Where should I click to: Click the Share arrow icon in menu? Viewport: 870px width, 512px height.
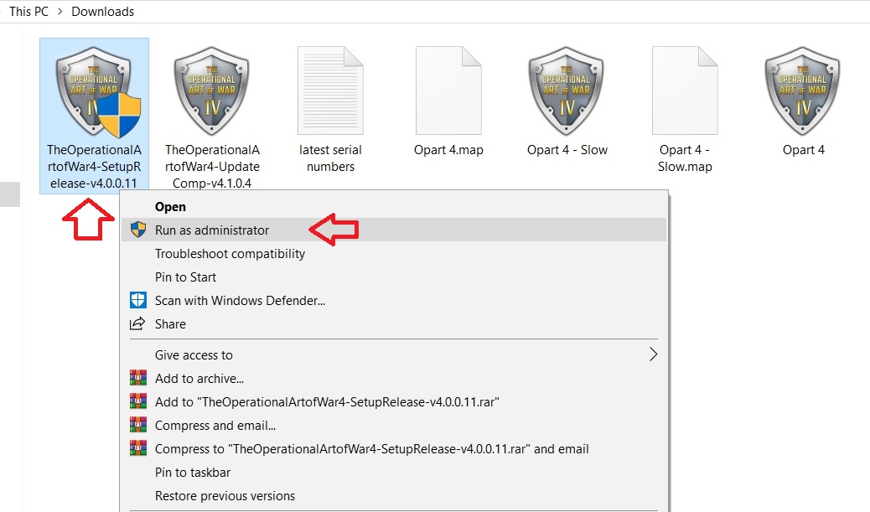coord(137,323)
